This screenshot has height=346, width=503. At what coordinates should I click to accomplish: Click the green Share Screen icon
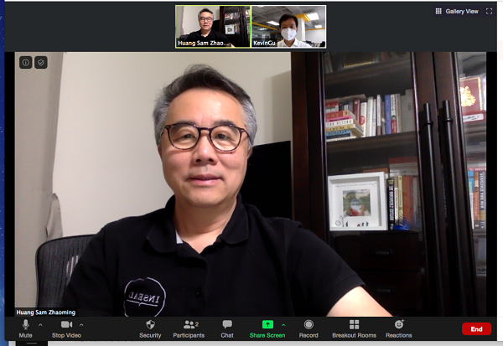coord(267,324)
